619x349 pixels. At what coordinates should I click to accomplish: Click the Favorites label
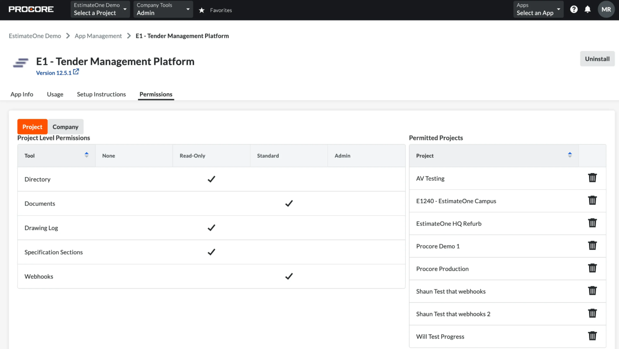[x=221, y=10]
